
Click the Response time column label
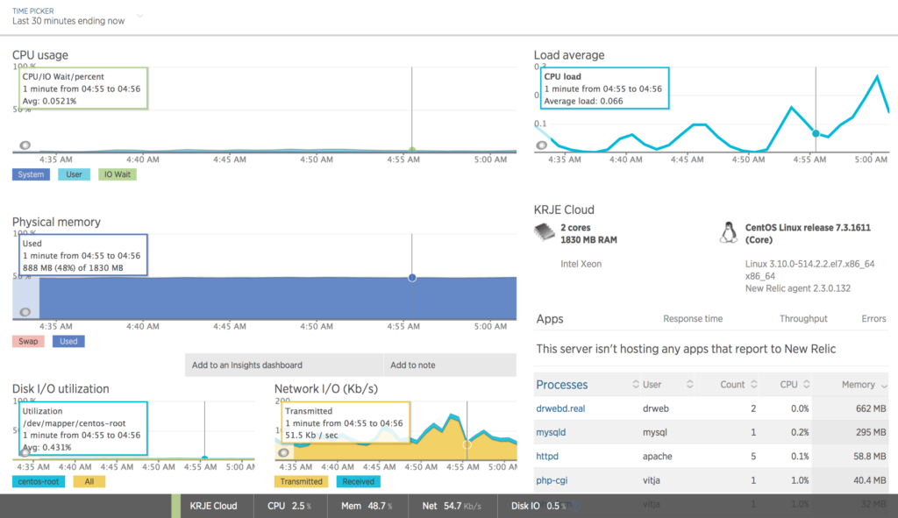[x=693, y=319]
